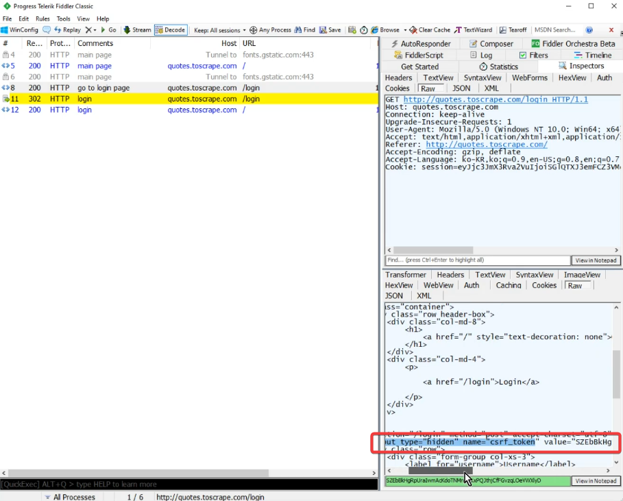Select the response WebView tab
The width and height of the screenshot is (623, 501).
click(x=438, y=285)
